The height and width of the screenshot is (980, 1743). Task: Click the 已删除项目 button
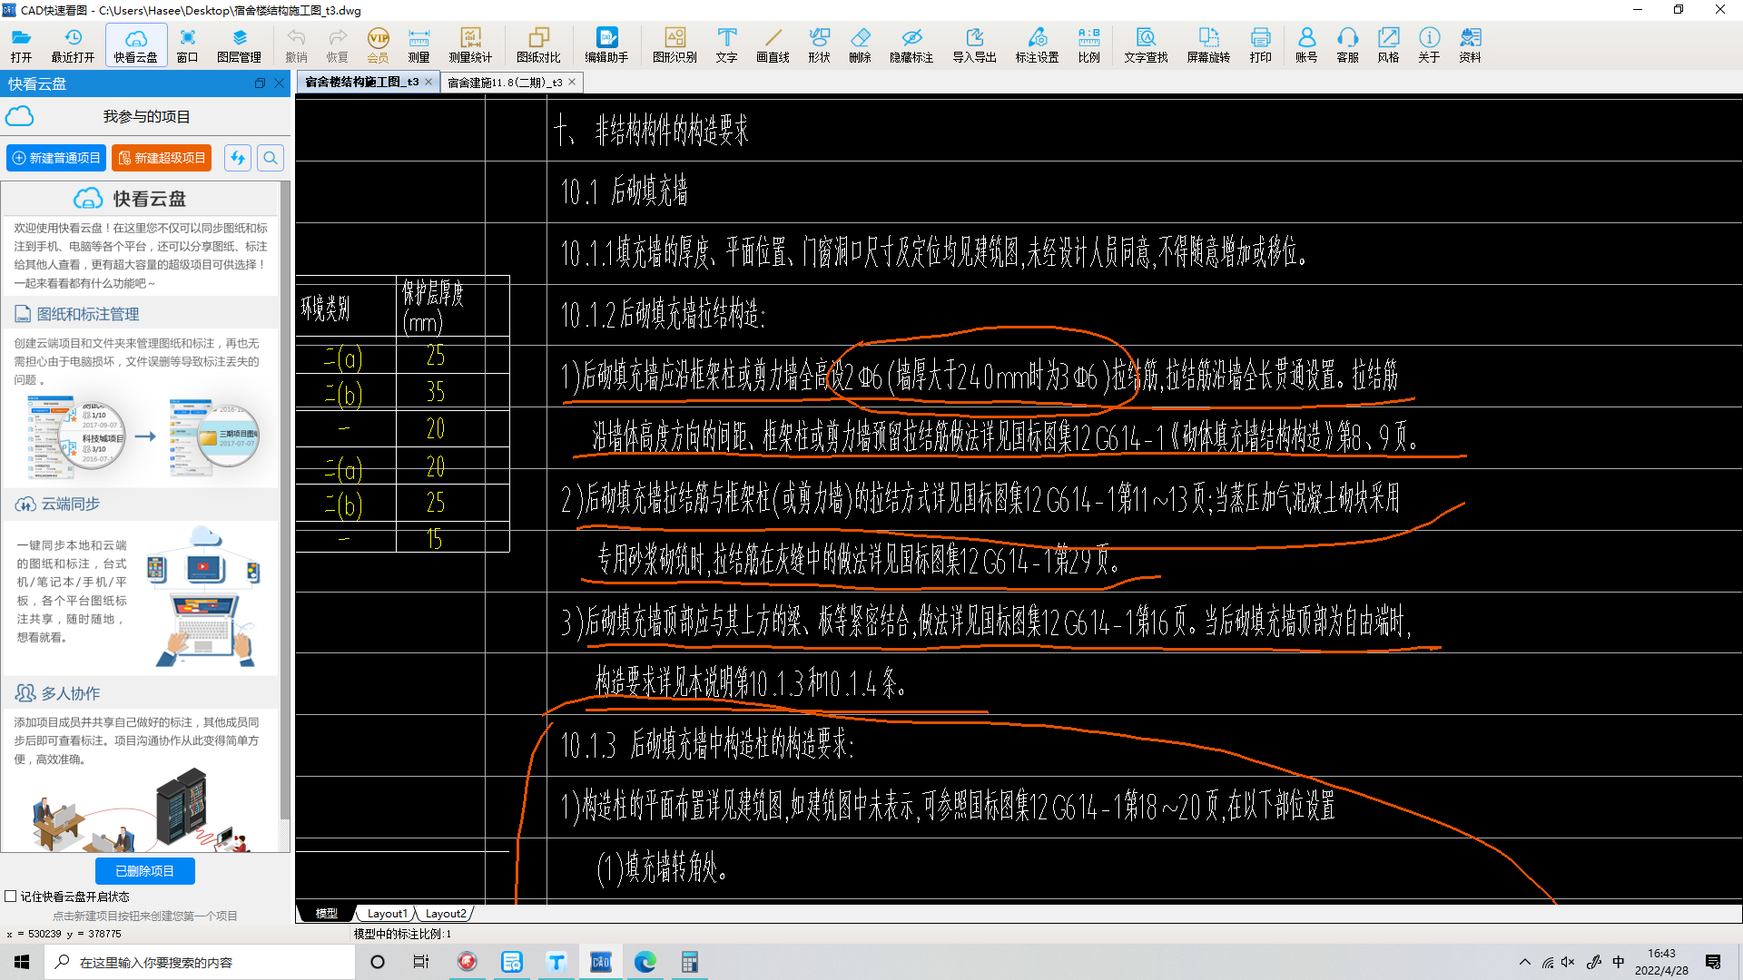pos(144,871)
